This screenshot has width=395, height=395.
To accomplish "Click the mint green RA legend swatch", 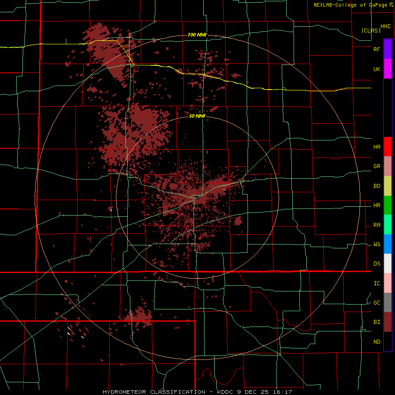I will pyautogui.click(x=388, y=225).
